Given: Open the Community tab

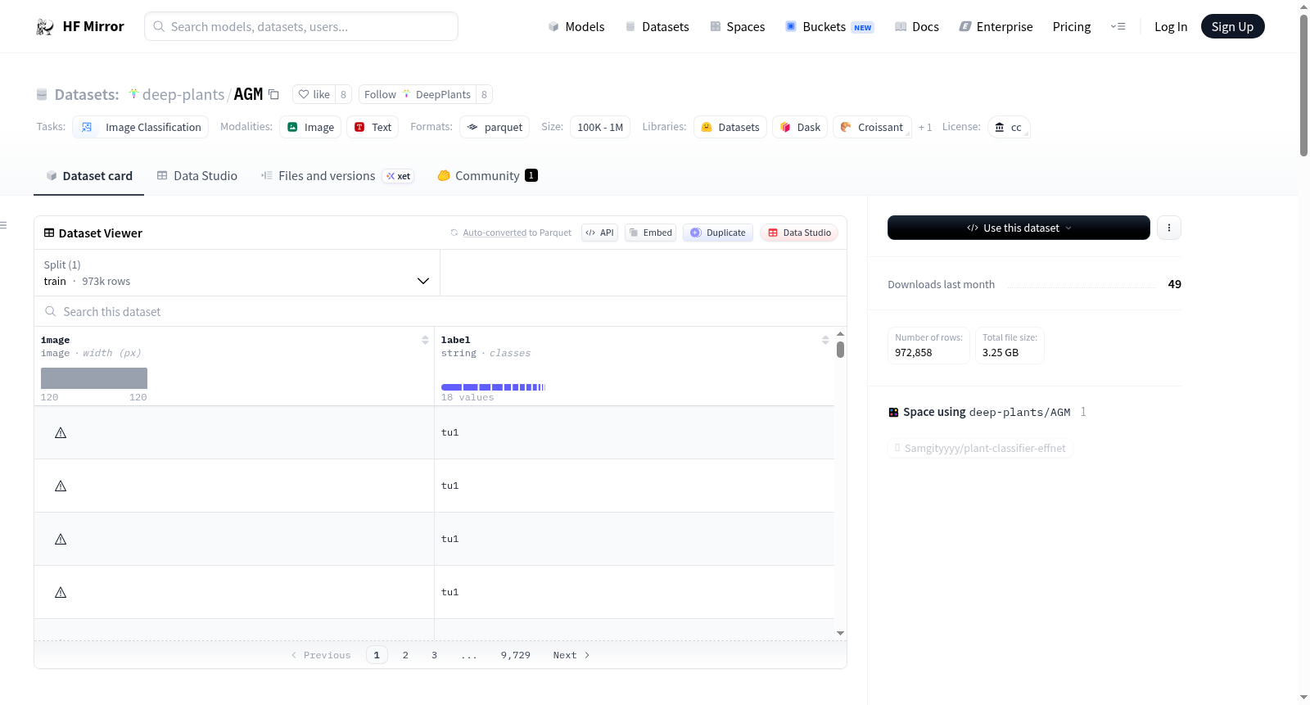Looking at the screenshot, I should tap(487, 175).
